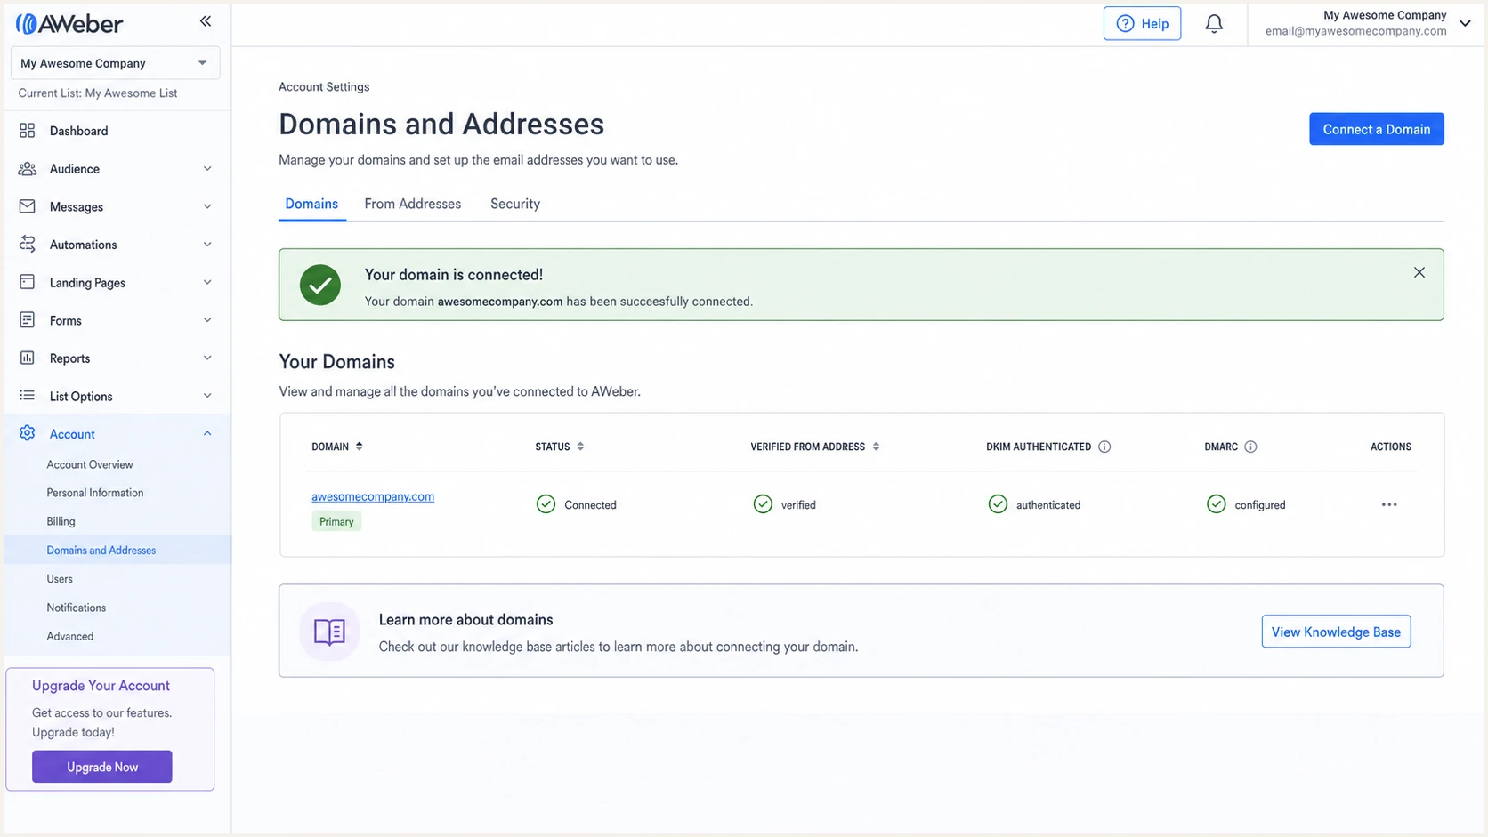Click the Audience people icon
The height and width of the screenshot is (837, 1488).
pyautogui.click(x=28, y=169)
